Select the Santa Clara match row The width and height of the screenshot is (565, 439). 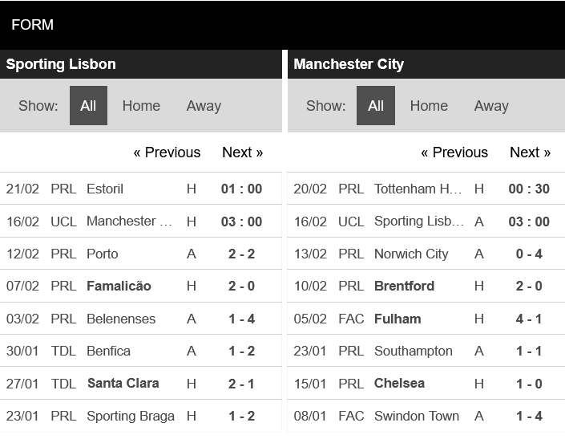pyautogui.click(x=141, y=384)
